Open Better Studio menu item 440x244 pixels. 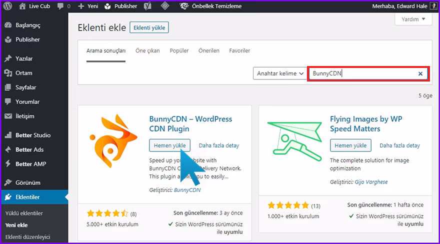[34, 135]
